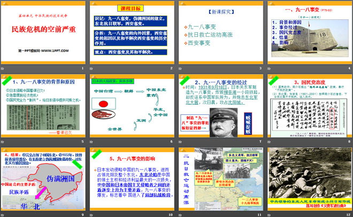Click slide number 10 label

tap(171, 215)
